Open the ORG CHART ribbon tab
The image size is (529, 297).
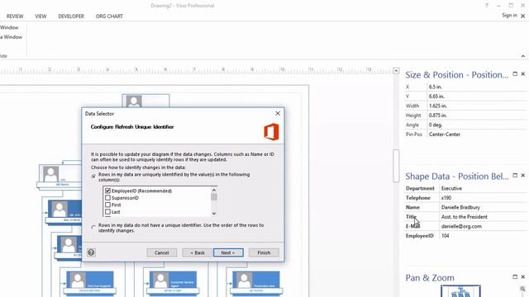[109, 16]
